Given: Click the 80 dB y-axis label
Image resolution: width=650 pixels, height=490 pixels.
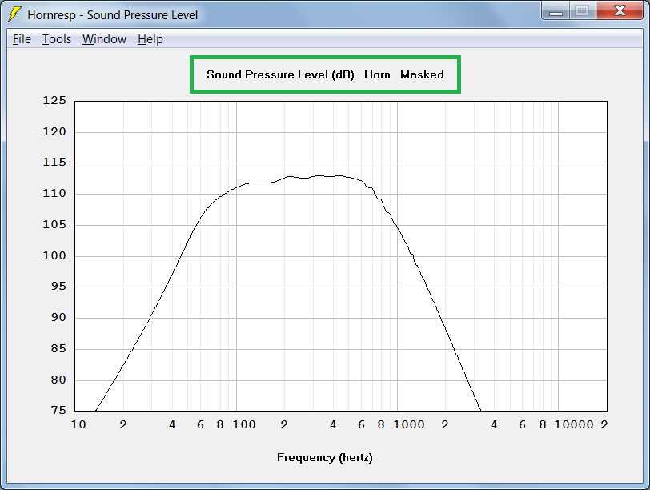Looking at the screenshot, I should click(x=58, y=380).
